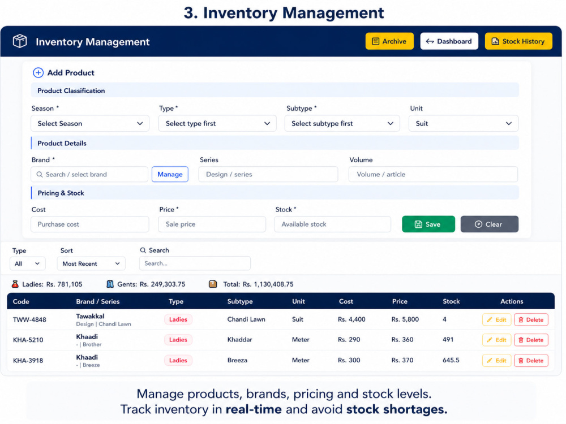Click price Rs. 5,800
566x424 pixels.
pos(405,319)
